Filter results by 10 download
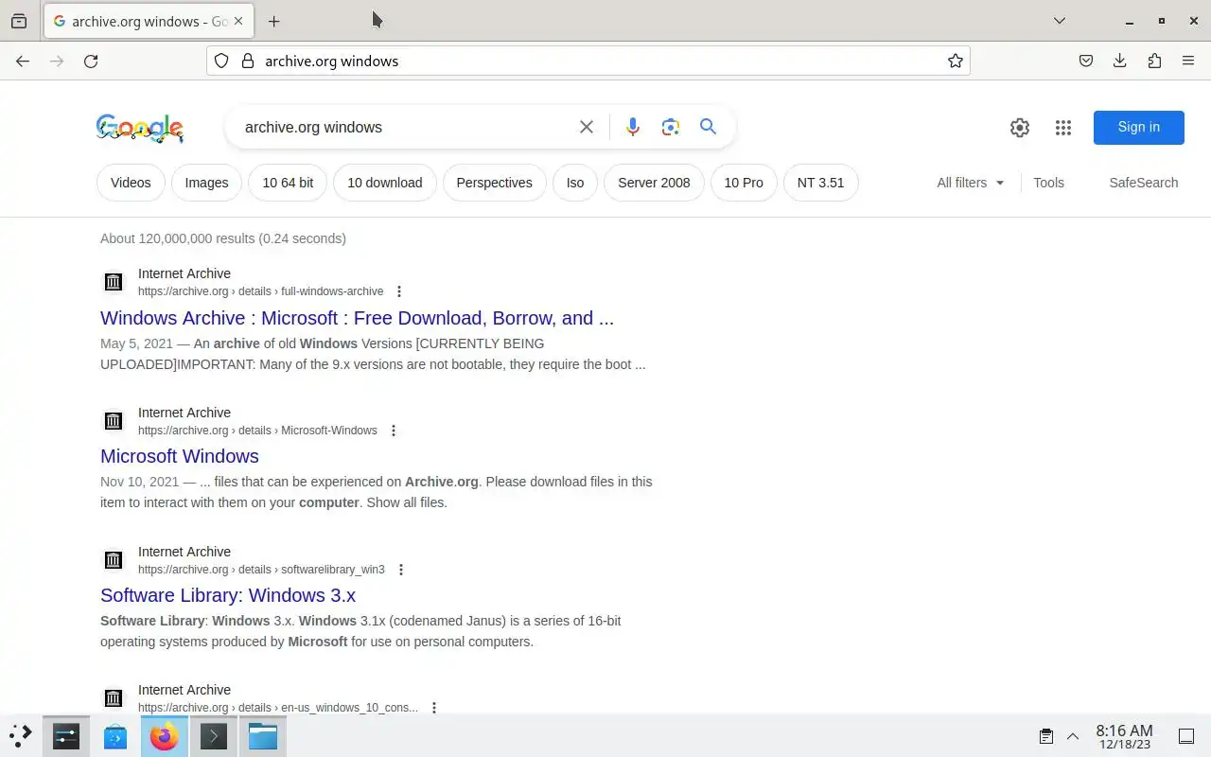This screenshot has width=1211, height=757. tap(384, 183)
